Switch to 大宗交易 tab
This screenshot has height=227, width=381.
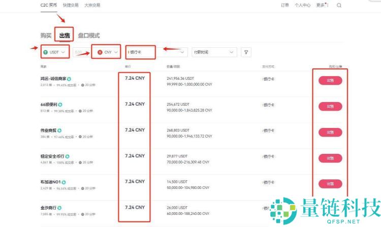click(x=92, y=5)
